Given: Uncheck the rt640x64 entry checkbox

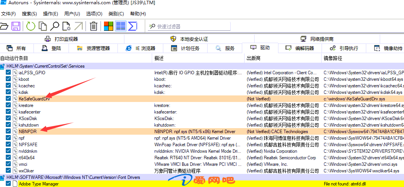Looking at the screenshot, I should (x=8, y=158).
